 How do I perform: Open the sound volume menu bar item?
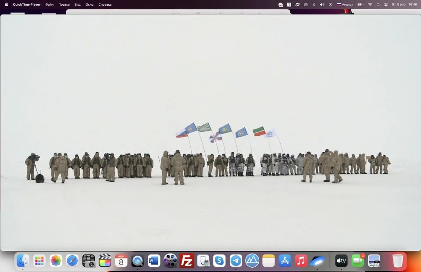(322, 4)
